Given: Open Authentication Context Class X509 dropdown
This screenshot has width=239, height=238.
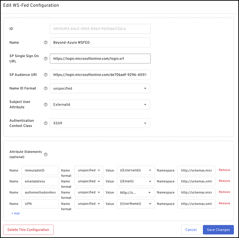Looking at the screenshot, I should (100, 123).
